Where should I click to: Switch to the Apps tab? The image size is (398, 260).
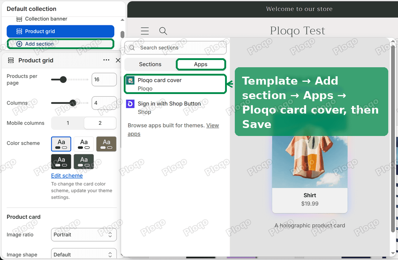coord(201,64)
